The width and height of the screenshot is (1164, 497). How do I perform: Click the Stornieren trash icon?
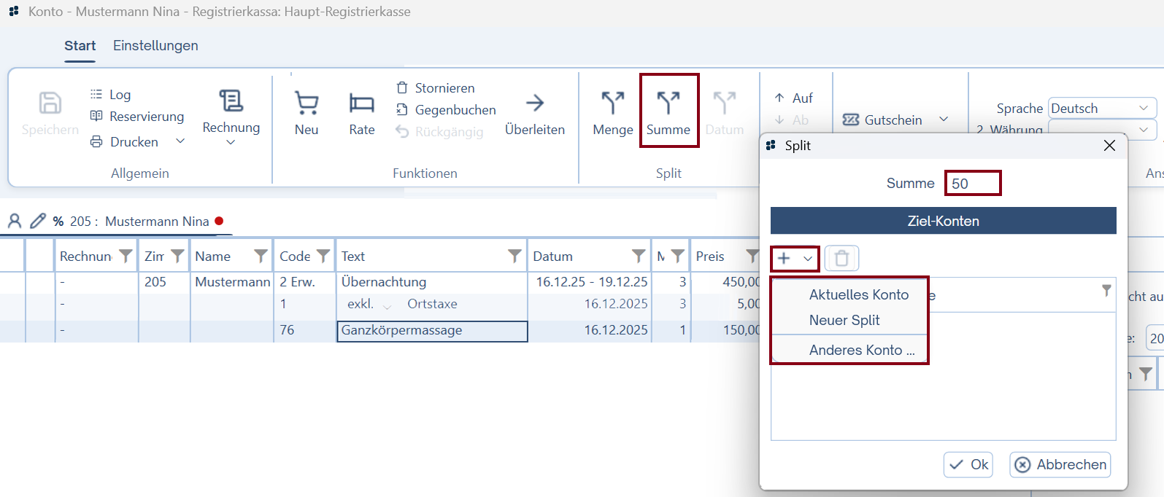pos(402,88)
